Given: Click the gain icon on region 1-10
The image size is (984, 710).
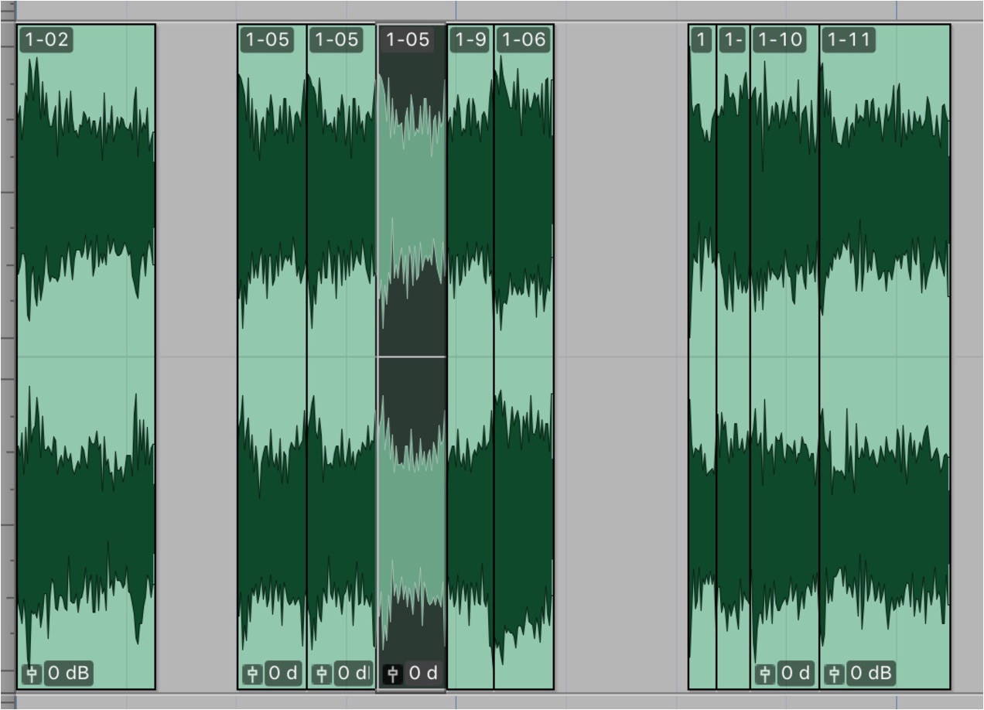Looking at the screenshot, I should pos(765,674).
